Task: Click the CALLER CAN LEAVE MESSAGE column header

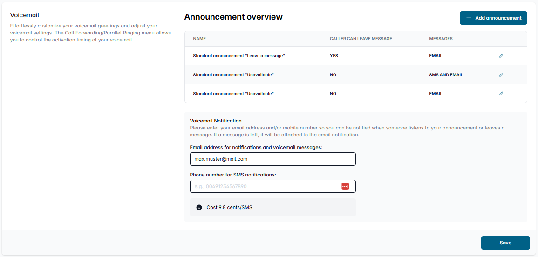Action: point(361,39)
